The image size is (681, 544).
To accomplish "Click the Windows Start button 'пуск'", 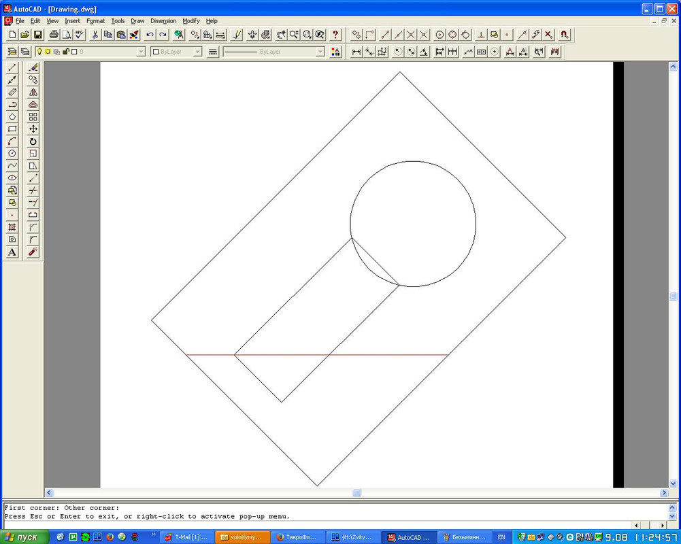I will 25,537.
